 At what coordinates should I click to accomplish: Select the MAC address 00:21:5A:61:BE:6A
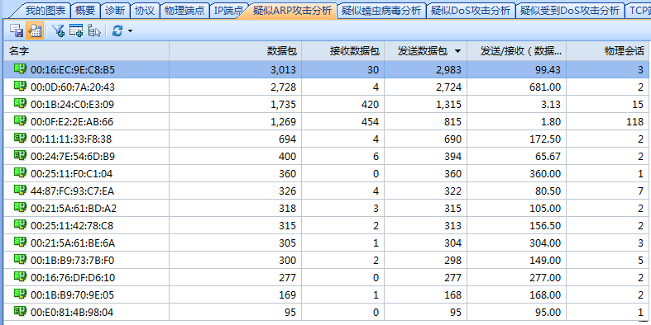(73, 244)
